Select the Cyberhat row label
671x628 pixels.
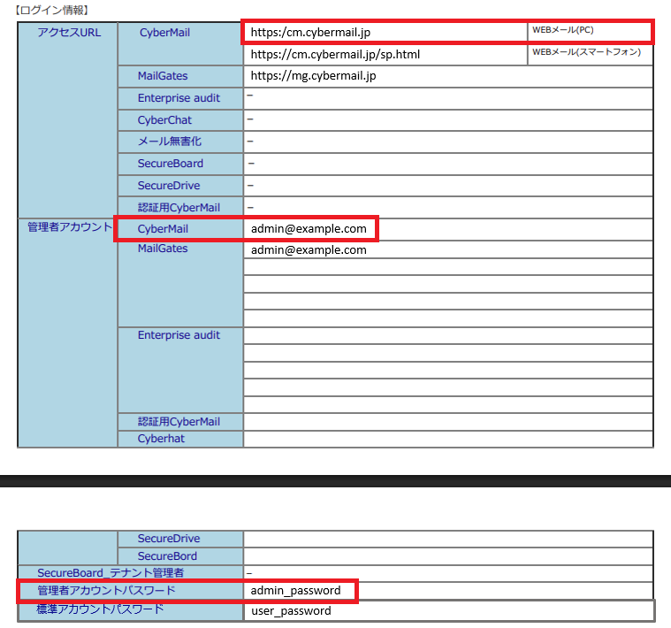point(161,439)
